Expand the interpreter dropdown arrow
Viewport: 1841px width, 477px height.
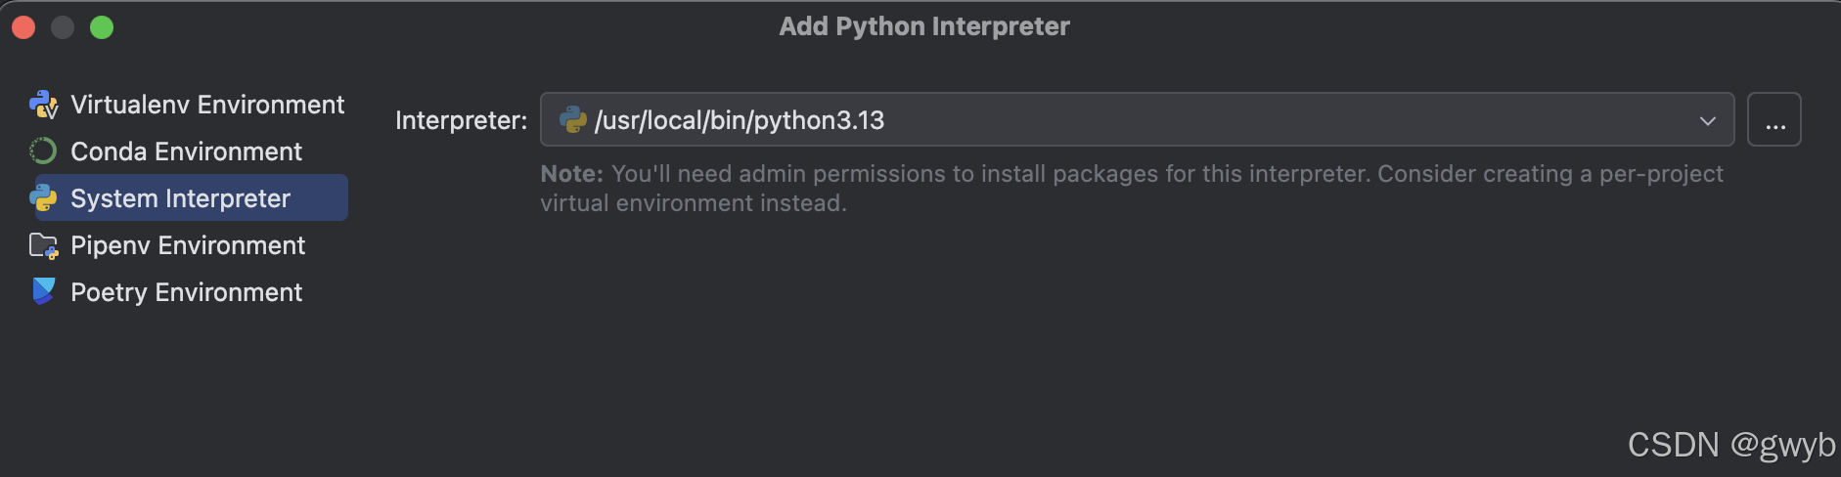pyautogui.click(x=1707, y=120)
